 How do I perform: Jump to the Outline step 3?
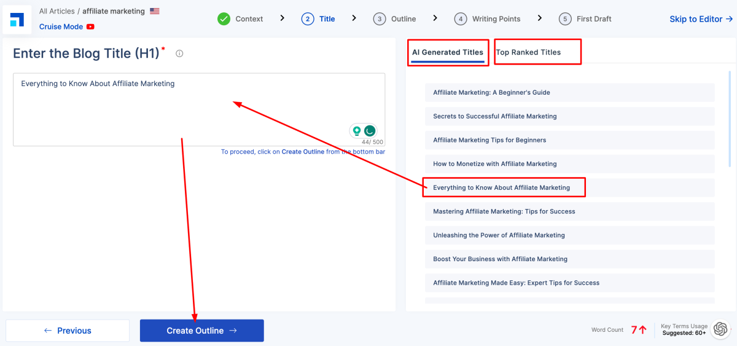pyautogui.click(x=395, y=19)
